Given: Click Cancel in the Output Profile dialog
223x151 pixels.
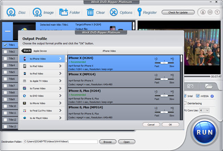Looking at the screenshot, I should (151, 125).
